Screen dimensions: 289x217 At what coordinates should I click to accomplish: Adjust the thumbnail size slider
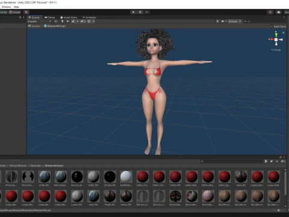279,210
